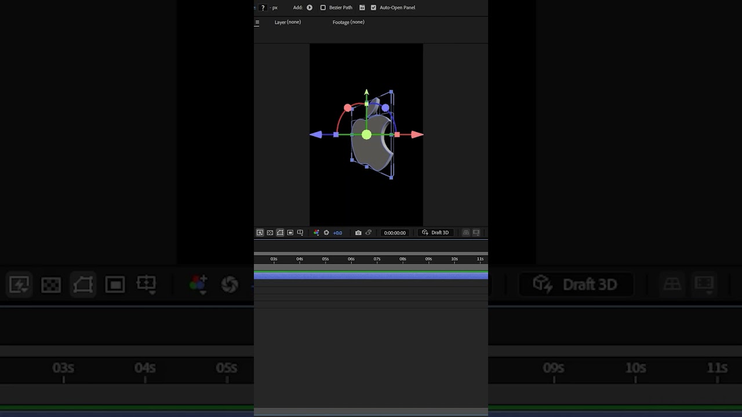Click the red square scale handle on the X axis
Viewport: 742px width, 417px height.
point(397,134)
